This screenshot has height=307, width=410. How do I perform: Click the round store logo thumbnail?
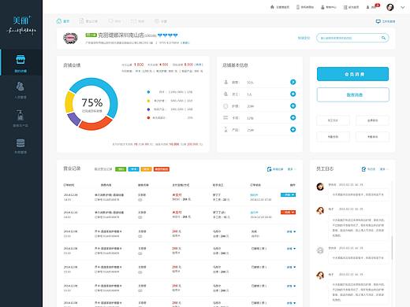point(70,39)
